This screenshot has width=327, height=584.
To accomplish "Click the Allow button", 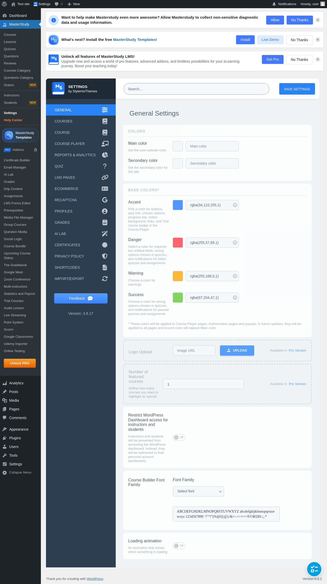I will click(x=275, y=20).
